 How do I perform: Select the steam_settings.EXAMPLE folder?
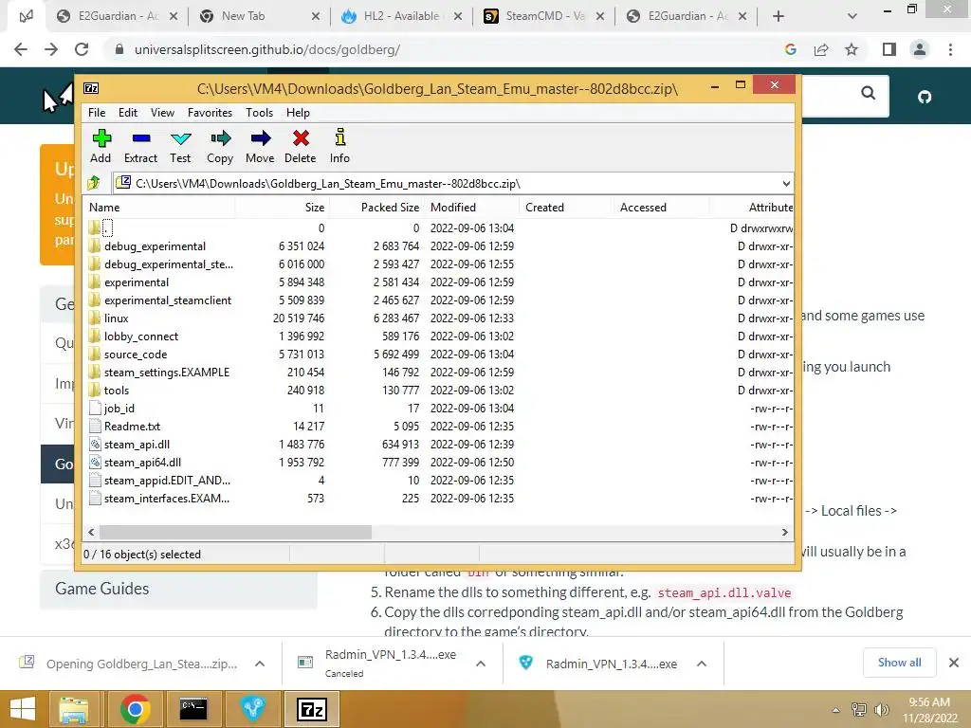pos(167,372)
